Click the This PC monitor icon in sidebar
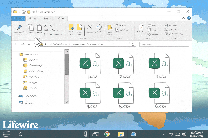This screenshot has width=208, height=138. [21, 103]
